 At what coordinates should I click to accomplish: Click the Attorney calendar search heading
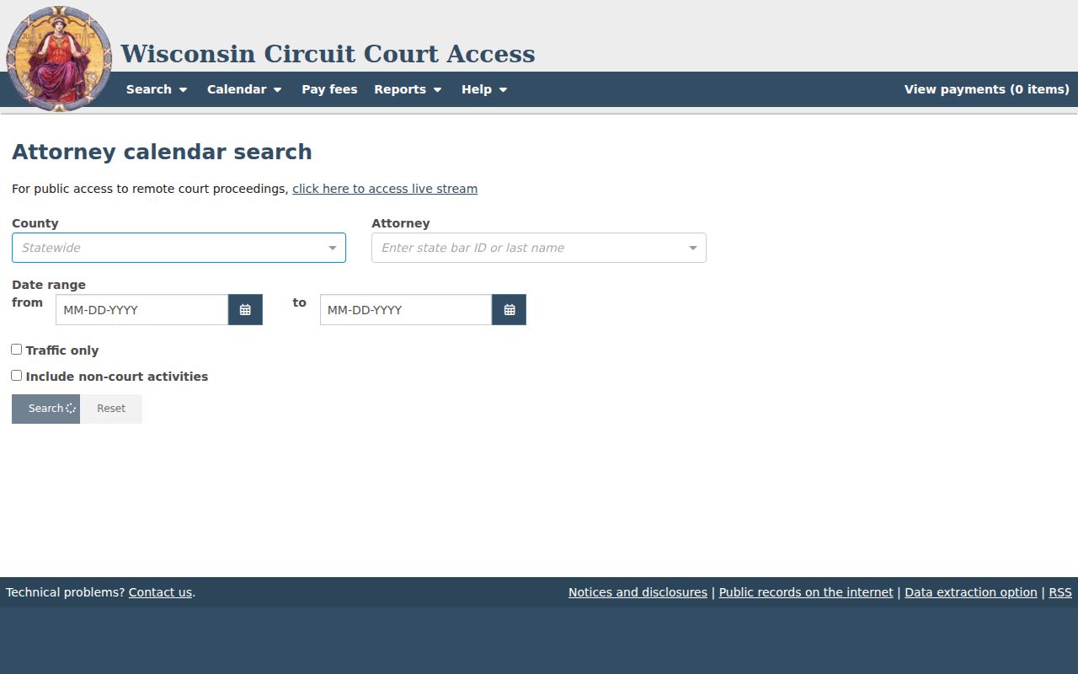[162, 152]
